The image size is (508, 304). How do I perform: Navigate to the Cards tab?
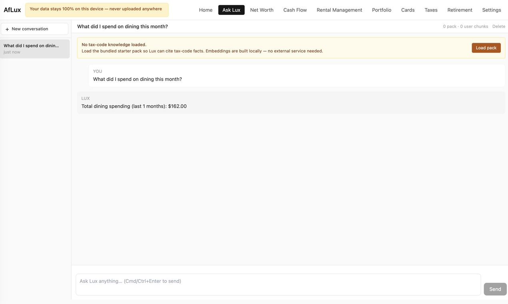[x=408, y=10]
